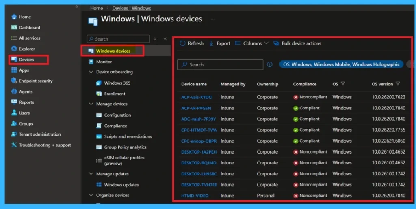Open the Columns dropdown

tap(252, 43)
